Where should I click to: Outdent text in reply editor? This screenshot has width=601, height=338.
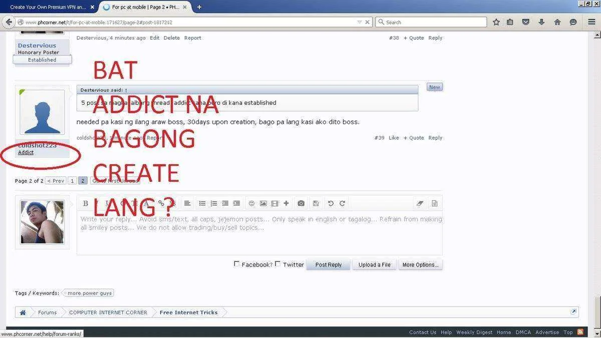225,203
